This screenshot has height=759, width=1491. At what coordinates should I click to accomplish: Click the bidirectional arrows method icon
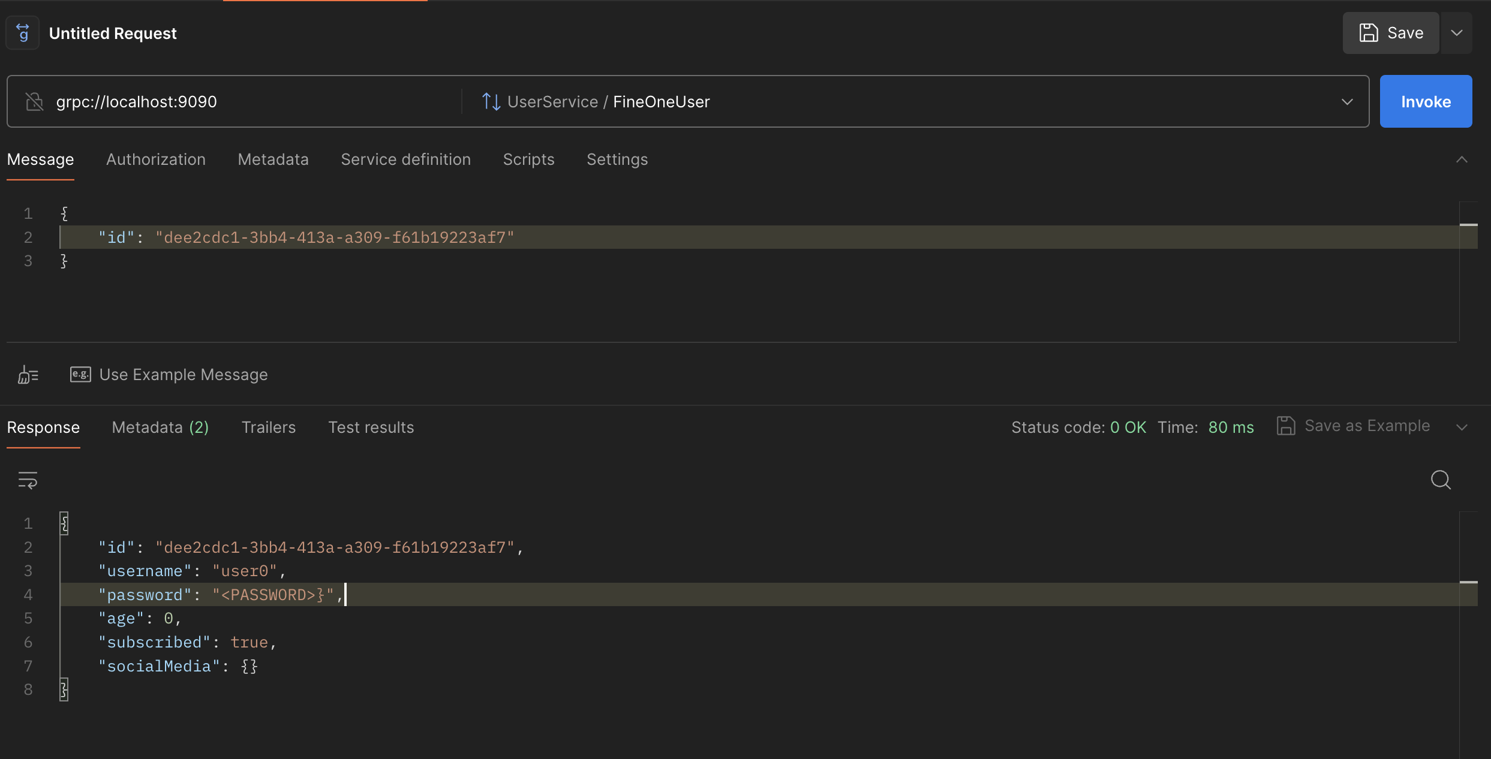click(x=491, y=102)
